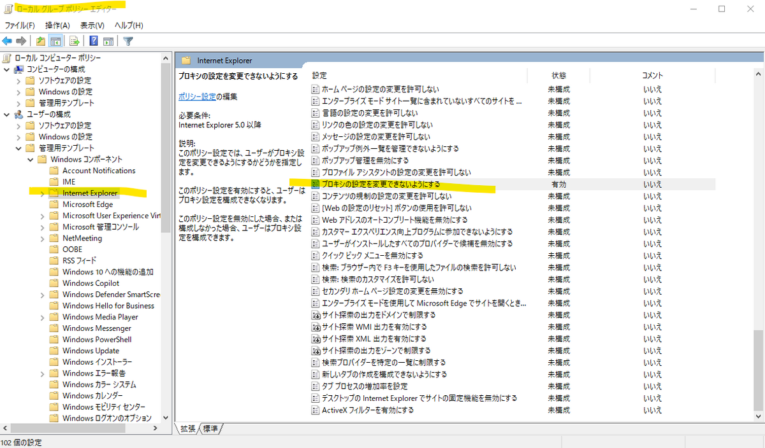The height and width of the screenshot is (448, 765).
Task: Expand the Microsoft 管理コンソール node
Action: click(x=42, y=227)
